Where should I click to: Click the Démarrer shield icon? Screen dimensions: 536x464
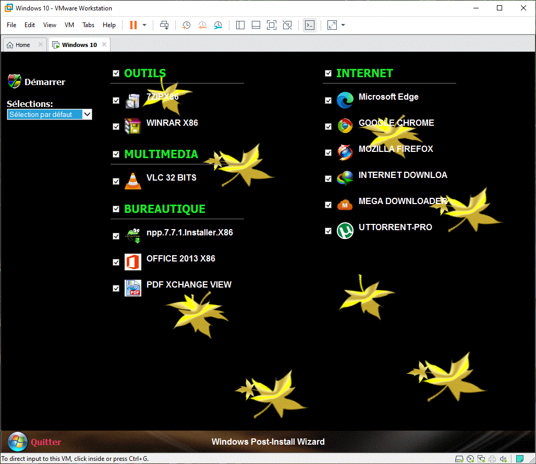tap(15, 81)
